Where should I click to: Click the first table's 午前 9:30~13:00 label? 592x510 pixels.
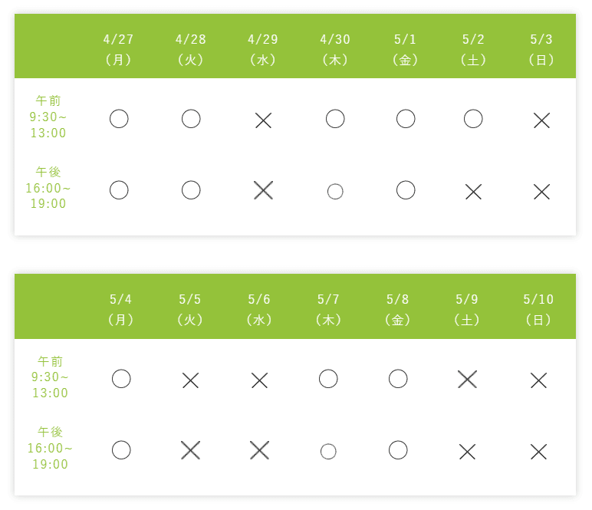coord(49,117)
